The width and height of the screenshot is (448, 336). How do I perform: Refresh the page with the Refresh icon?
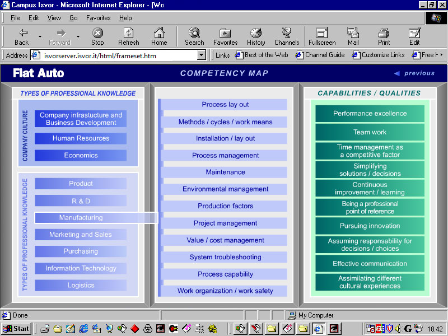tap(129, 36)
